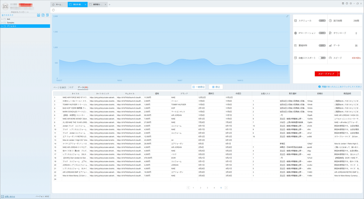The image size is (364, 199).
Task: Click the 実行時間 clock icon
Action: (330, 21)
